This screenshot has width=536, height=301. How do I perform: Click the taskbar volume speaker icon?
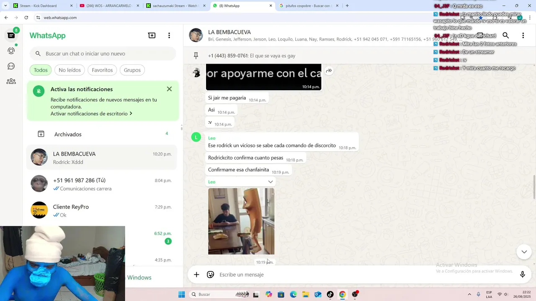tap(506, 294)
